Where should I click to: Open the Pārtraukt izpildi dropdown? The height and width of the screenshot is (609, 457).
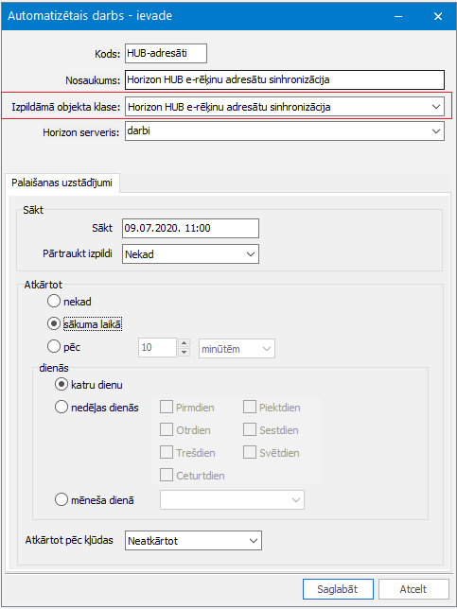tap(190, 254)
